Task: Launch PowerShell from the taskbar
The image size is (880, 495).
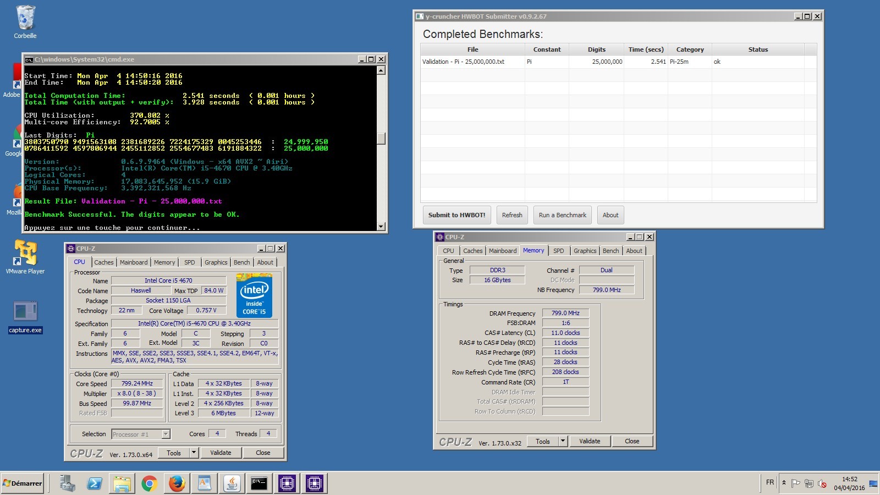Action: click(95, 483)
